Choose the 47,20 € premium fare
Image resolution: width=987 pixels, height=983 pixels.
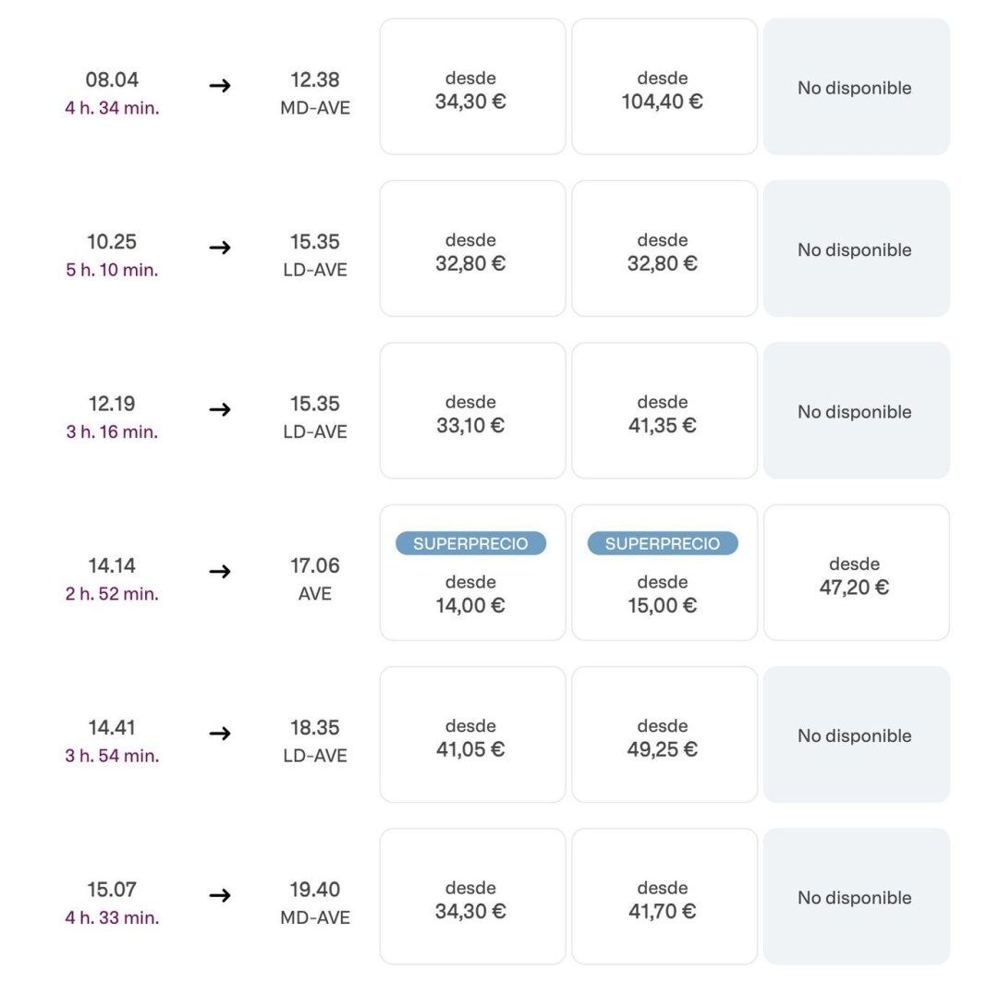856,574
